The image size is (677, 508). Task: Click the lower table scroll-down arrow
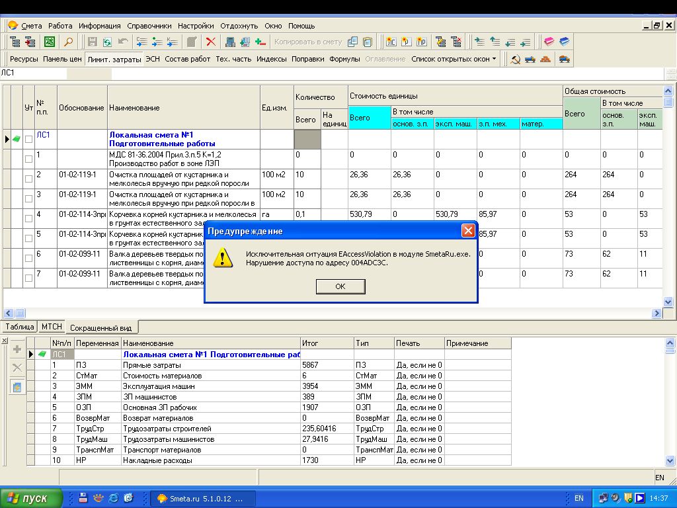(670, 460)
